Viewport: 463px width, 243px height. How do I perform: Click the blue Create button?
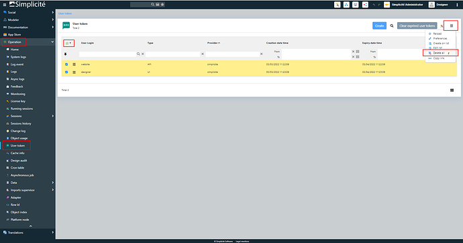379,26
